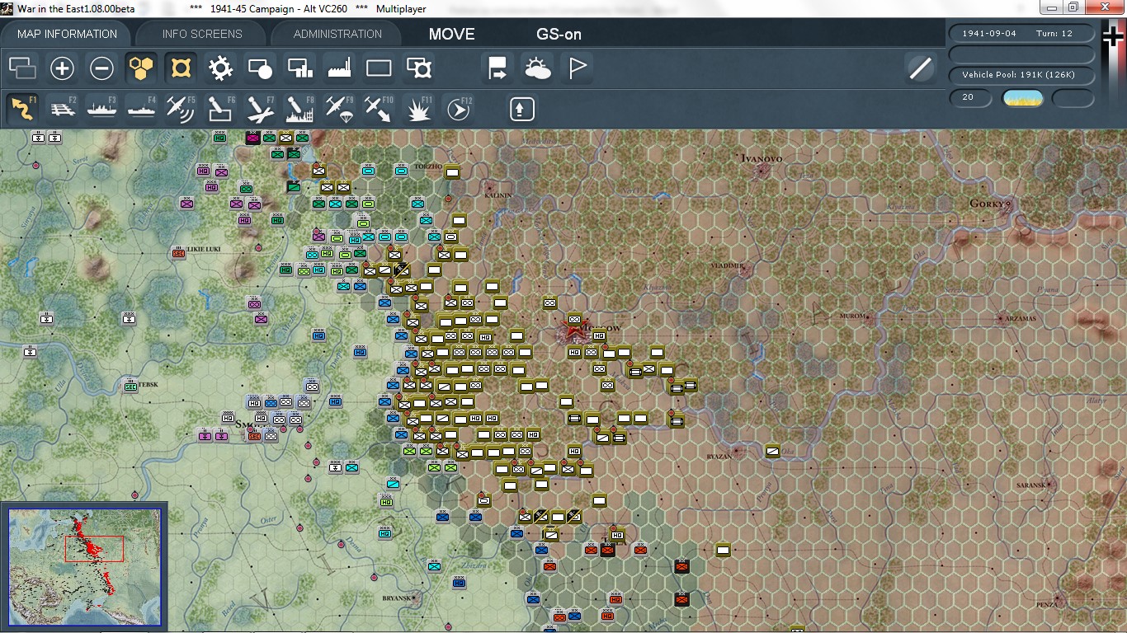Toggle the orange unit counter display
Screen dimensions: 1127x633
181,68
